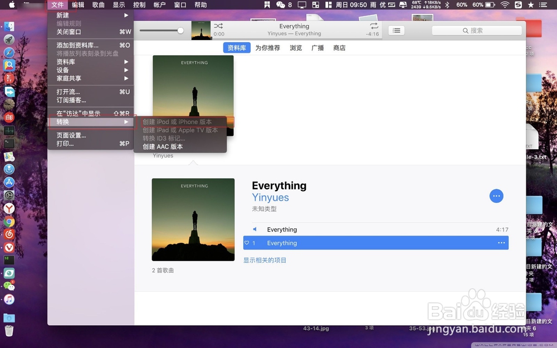This screenshot has height=348, width=557.
Task: Launch Safari from the Dock
Action: [x=9, y=52]
